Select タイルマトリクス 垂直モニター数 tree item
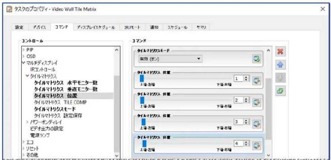 66,89
